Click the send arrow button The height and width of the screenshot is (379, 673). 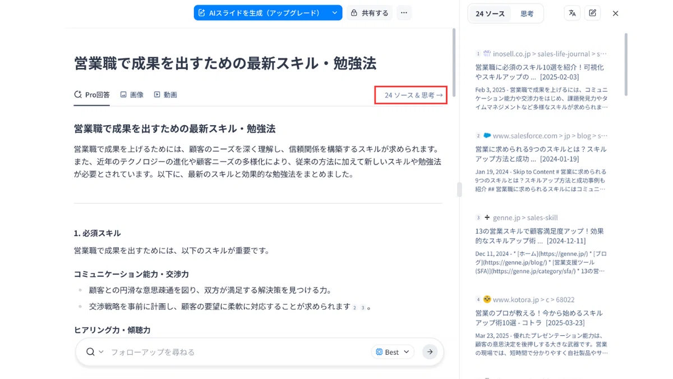(x=430, y=352)
